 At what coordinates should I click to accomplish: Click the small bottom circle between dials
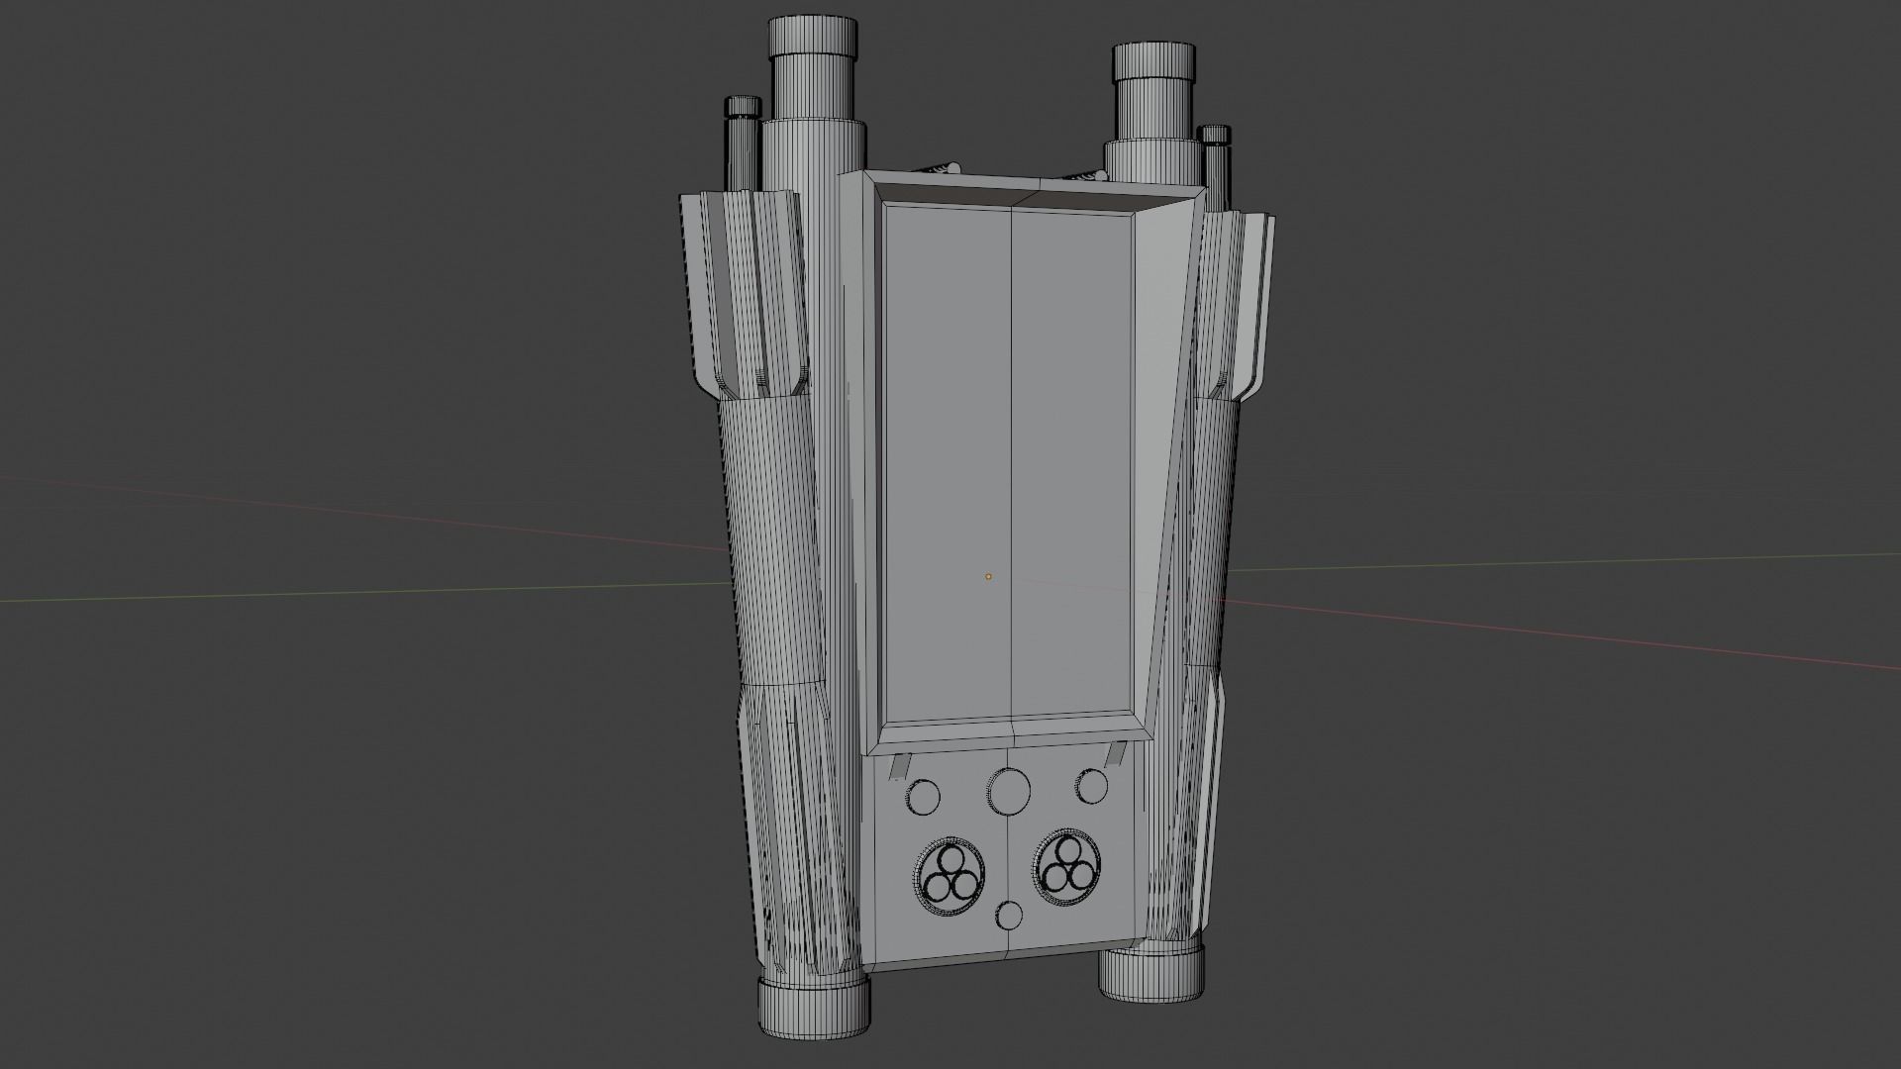pos(1009,916)
